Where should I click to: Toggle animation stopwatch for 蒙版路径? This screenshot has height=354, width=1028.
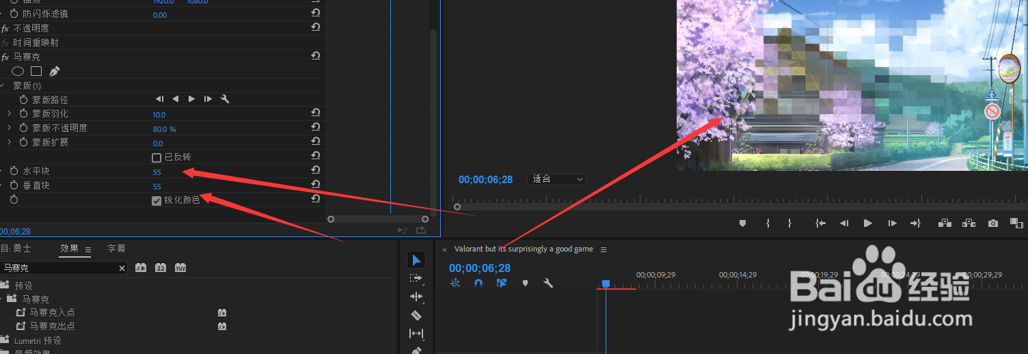pyautogui.click(x=23, y=100)
